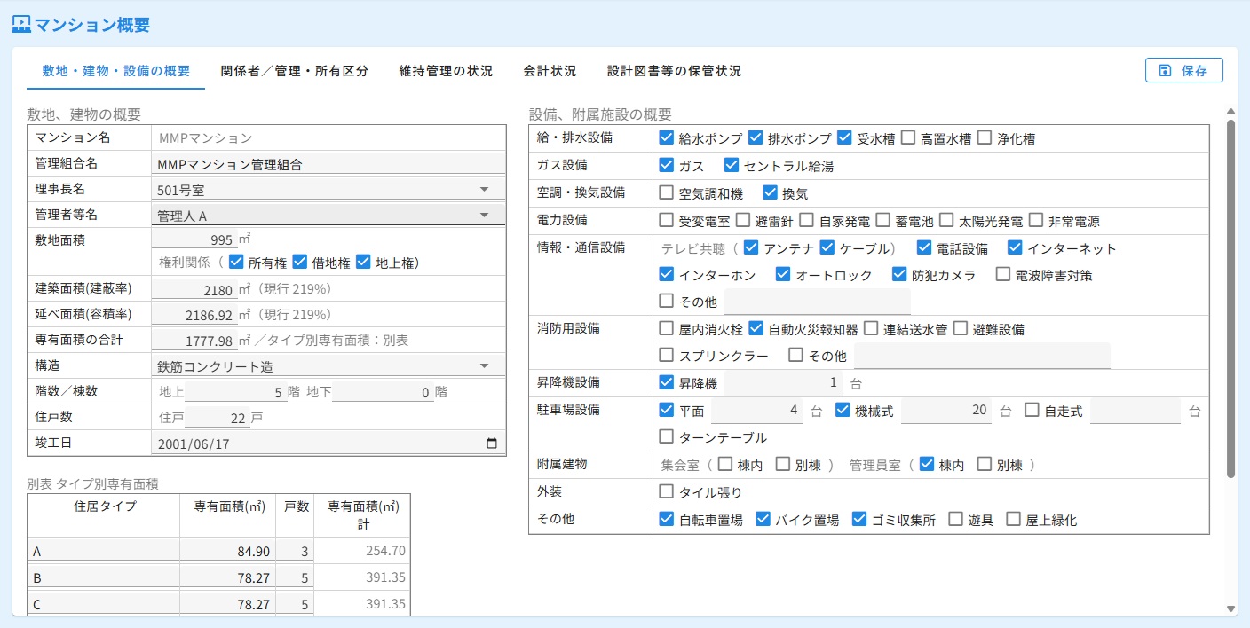
Task: Click the 昇降機 count field
Action: click(785, 383)
